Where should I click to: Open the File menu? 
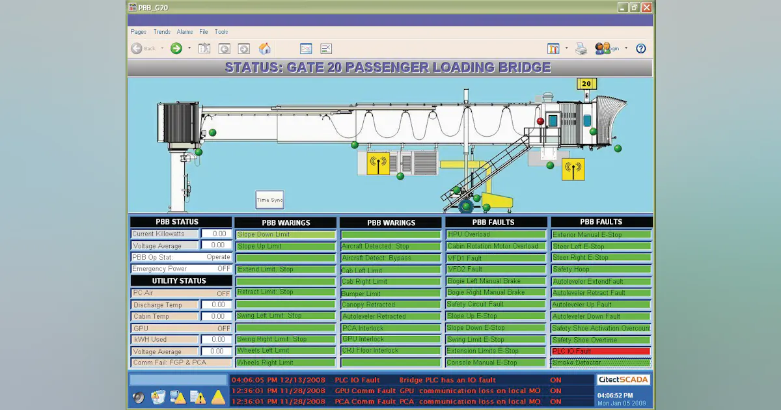204,32
